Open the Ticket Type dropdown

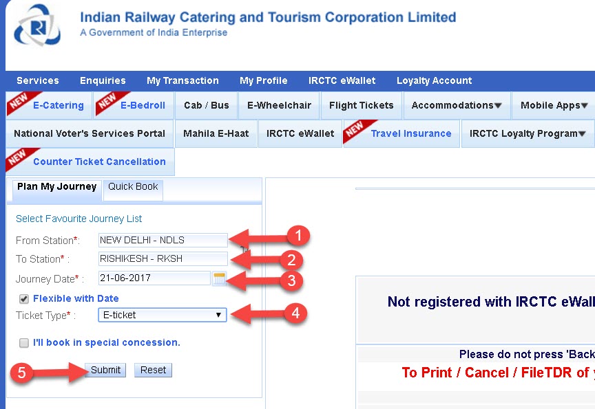tap(162, 314)
